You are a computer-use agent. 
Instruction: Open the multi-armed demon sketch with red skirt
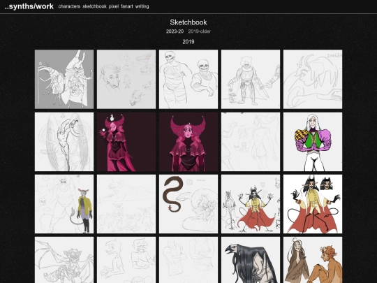click(x=251, y=204)
